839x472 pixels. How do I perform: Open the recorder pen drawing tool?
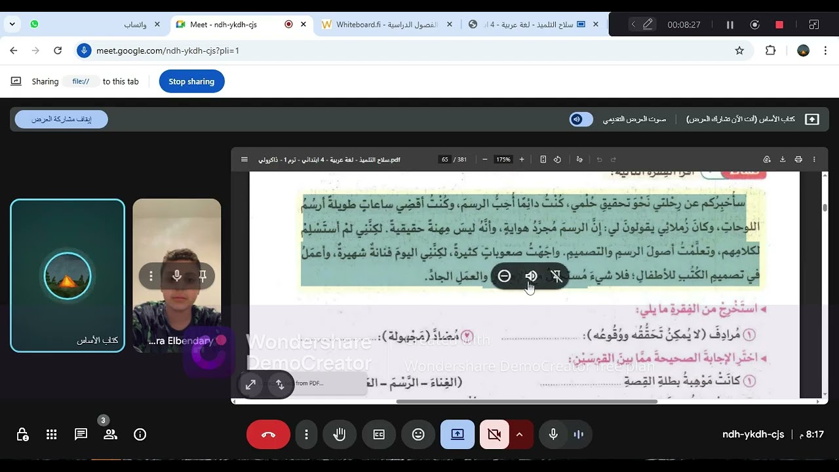coord(648,24)
